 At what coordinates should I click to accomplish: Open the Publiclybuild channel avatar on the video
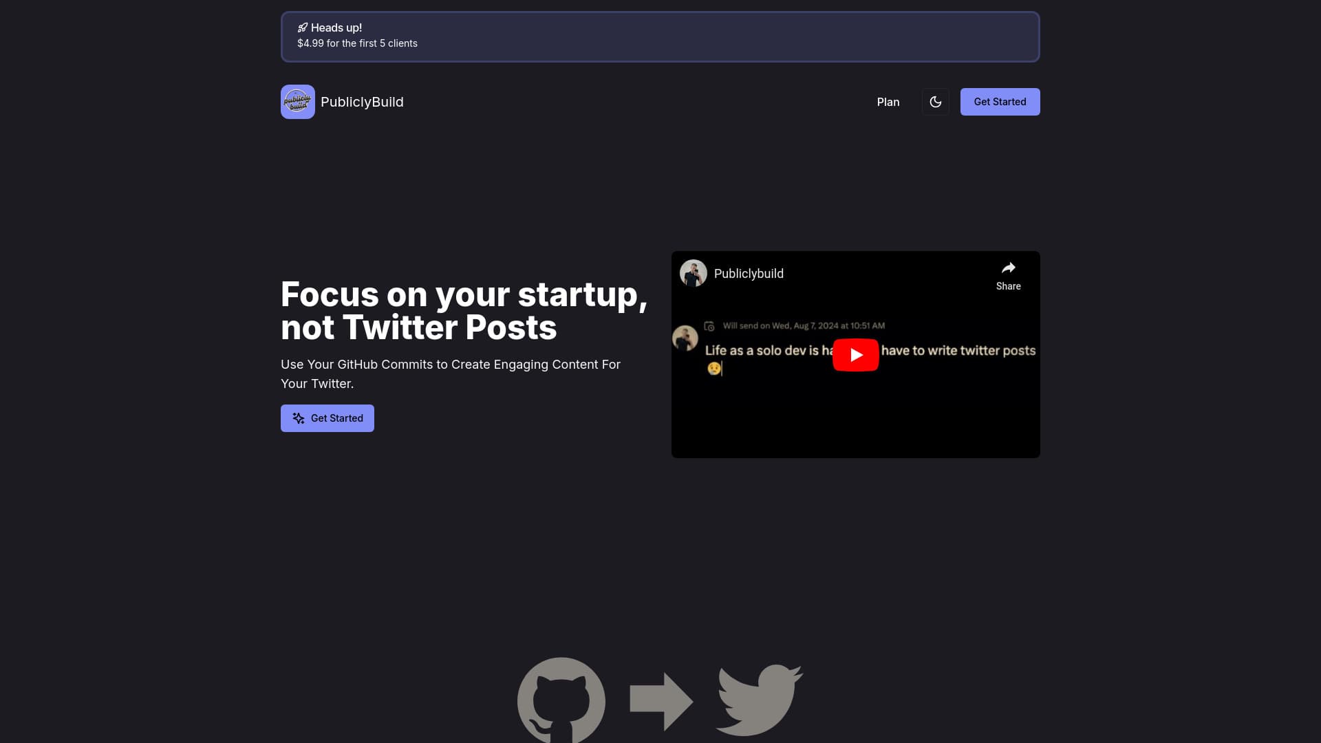(x=694, y=272)
